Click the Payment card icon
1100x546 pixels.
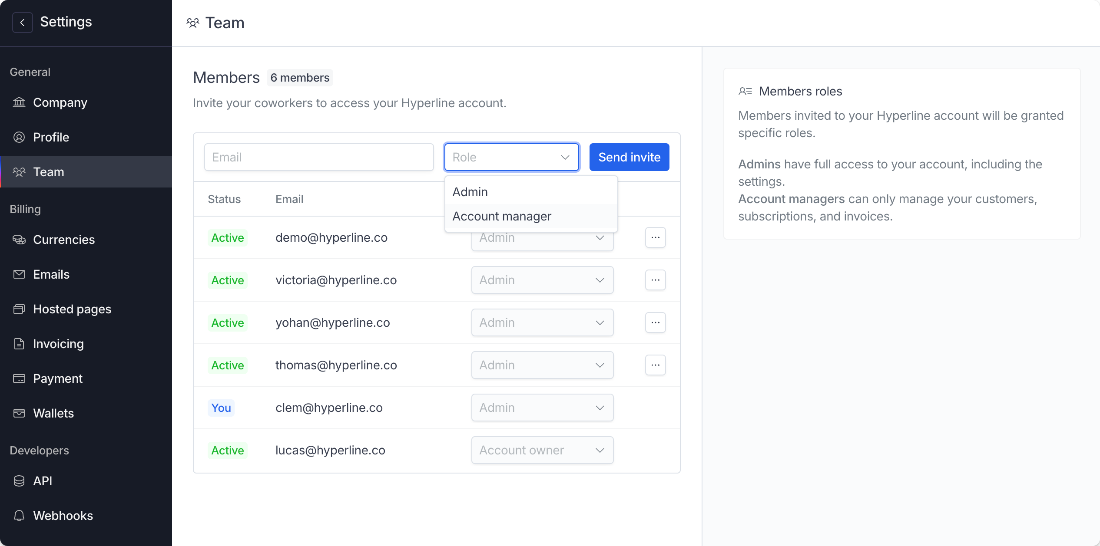point(19,378)
